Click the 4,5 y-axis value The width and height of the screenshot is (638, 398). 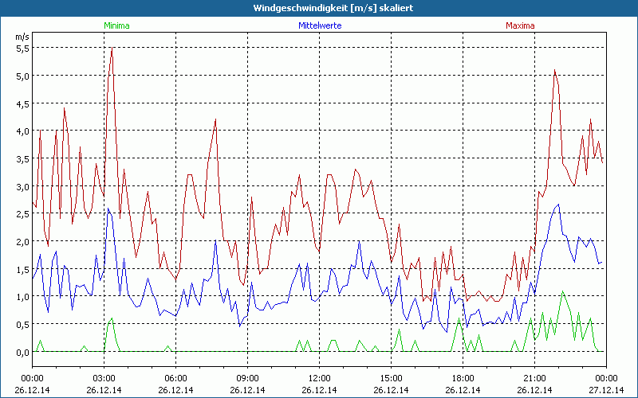click(x=23, y=103)
